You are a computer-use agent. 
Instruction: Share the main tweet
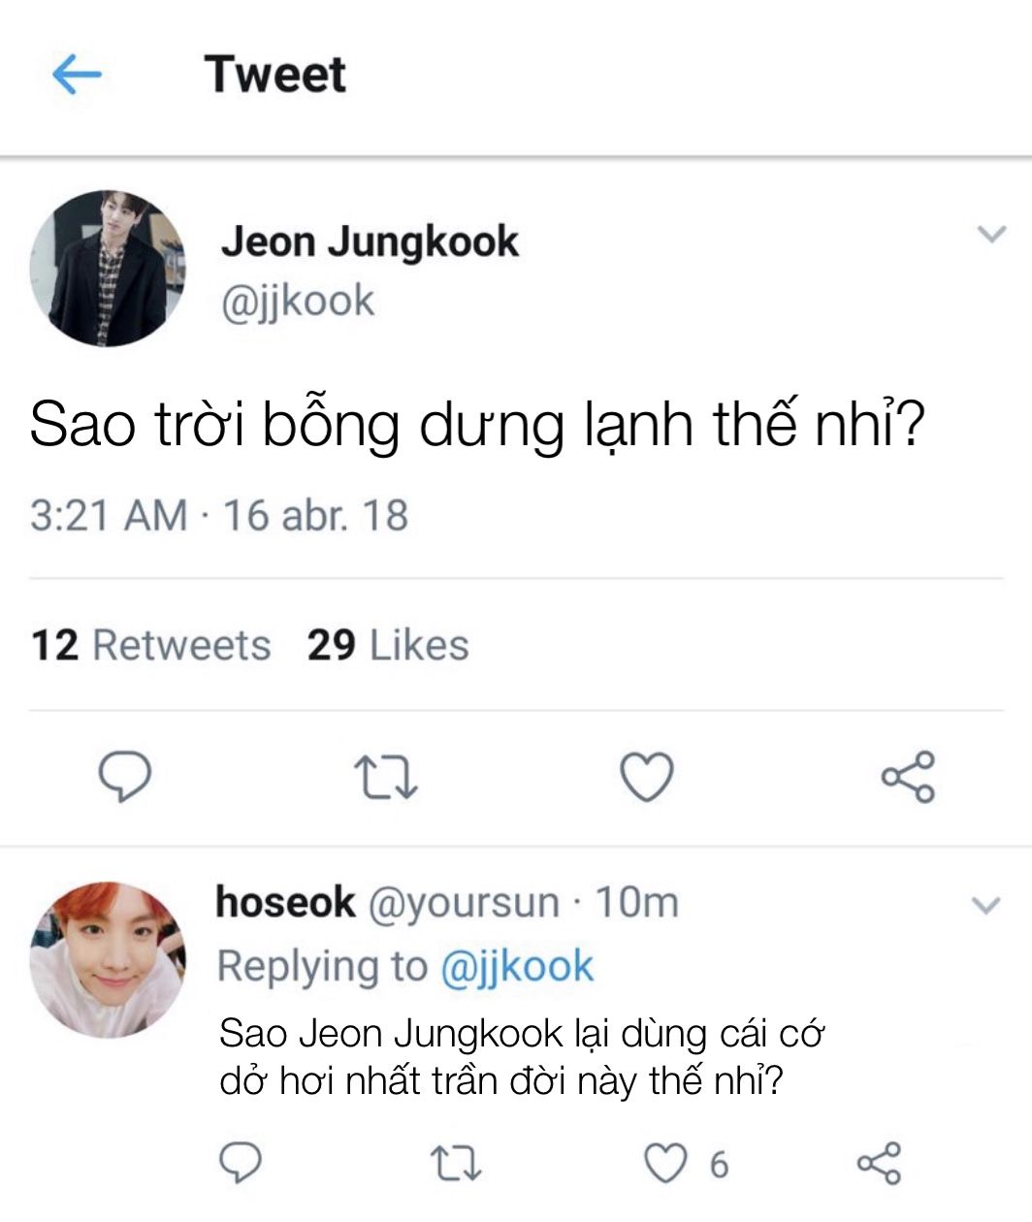click(x=908, y=778)
